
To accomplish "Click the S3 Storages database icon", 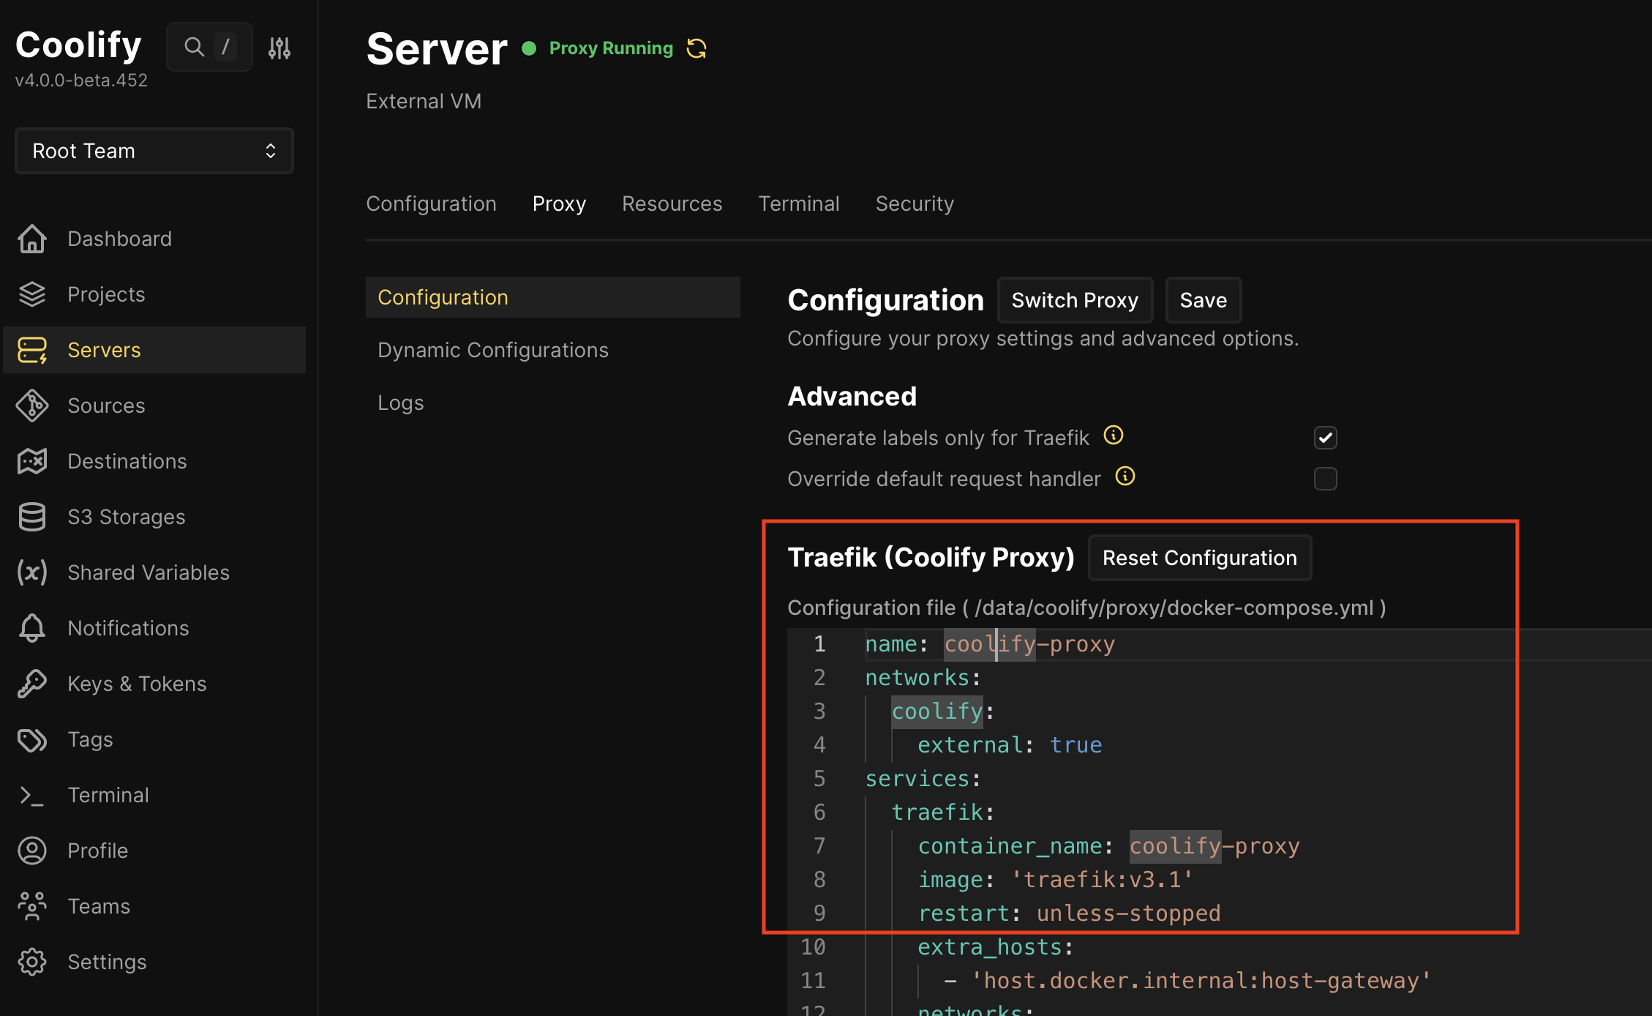I will coord(32,517).
